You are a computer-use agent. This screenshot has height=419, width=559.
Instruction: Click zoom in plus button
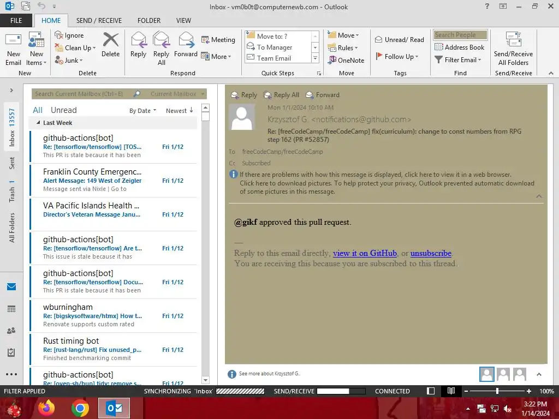click(528, 391)
